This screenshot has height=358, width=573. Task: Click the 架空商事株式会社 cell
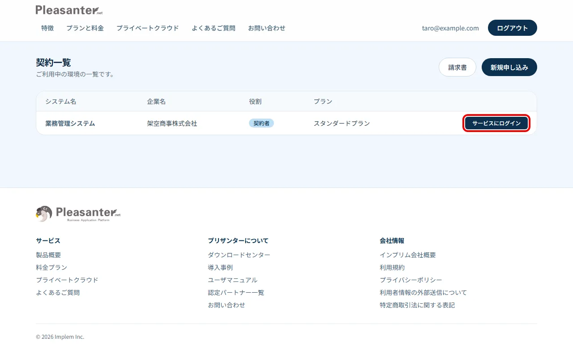click(172, 123)
